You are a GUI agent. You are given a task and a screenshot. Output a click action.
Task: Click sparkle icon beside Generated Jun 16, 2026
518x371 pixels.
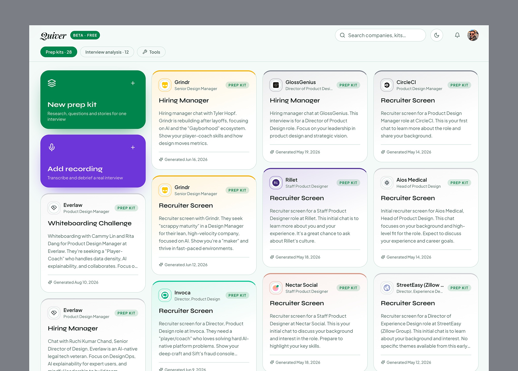coord(161,160)
